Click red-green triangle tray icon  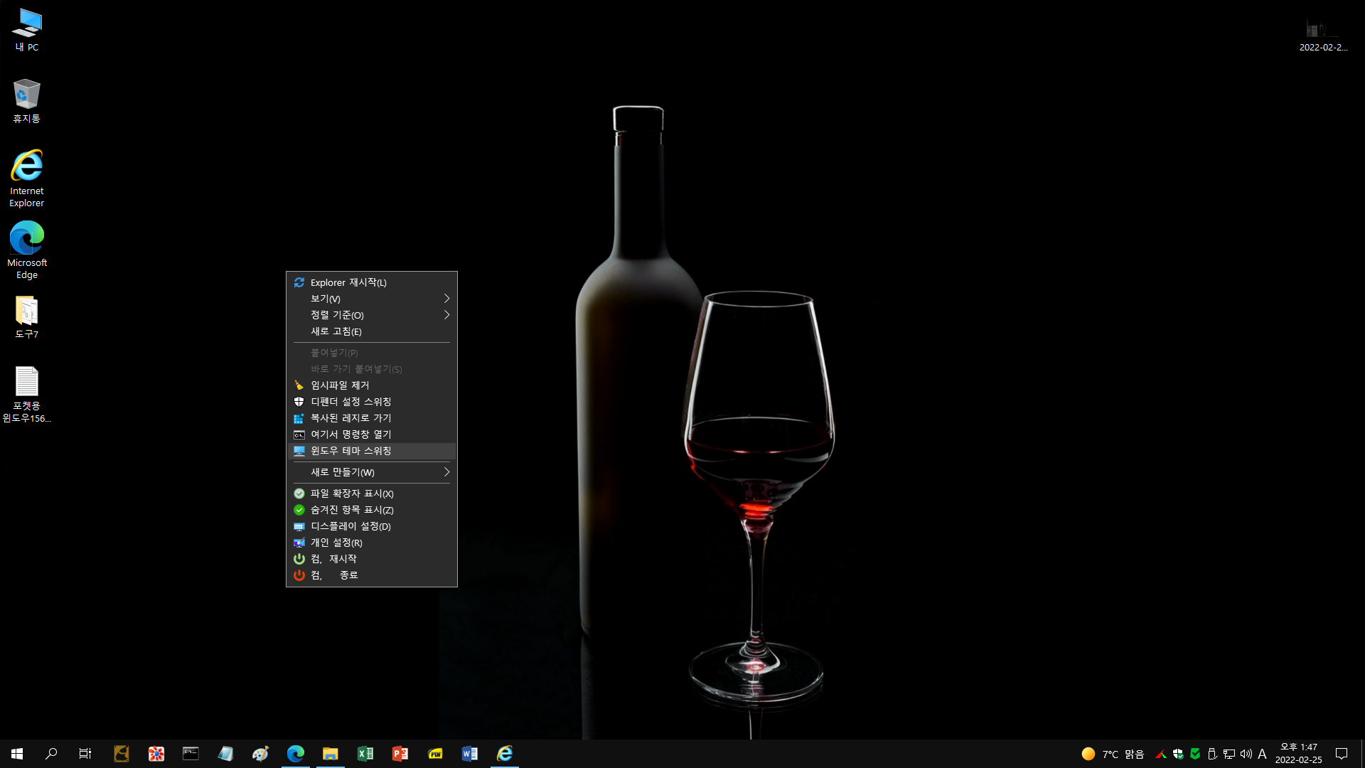click(x=1161, y=754)
